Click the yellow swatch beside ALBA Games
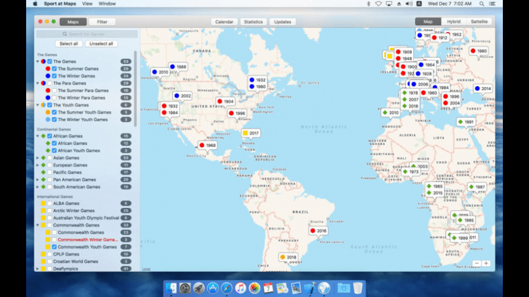Image resolution: width=529 pixels, height=297 pixels. click(x=43, y=204)
